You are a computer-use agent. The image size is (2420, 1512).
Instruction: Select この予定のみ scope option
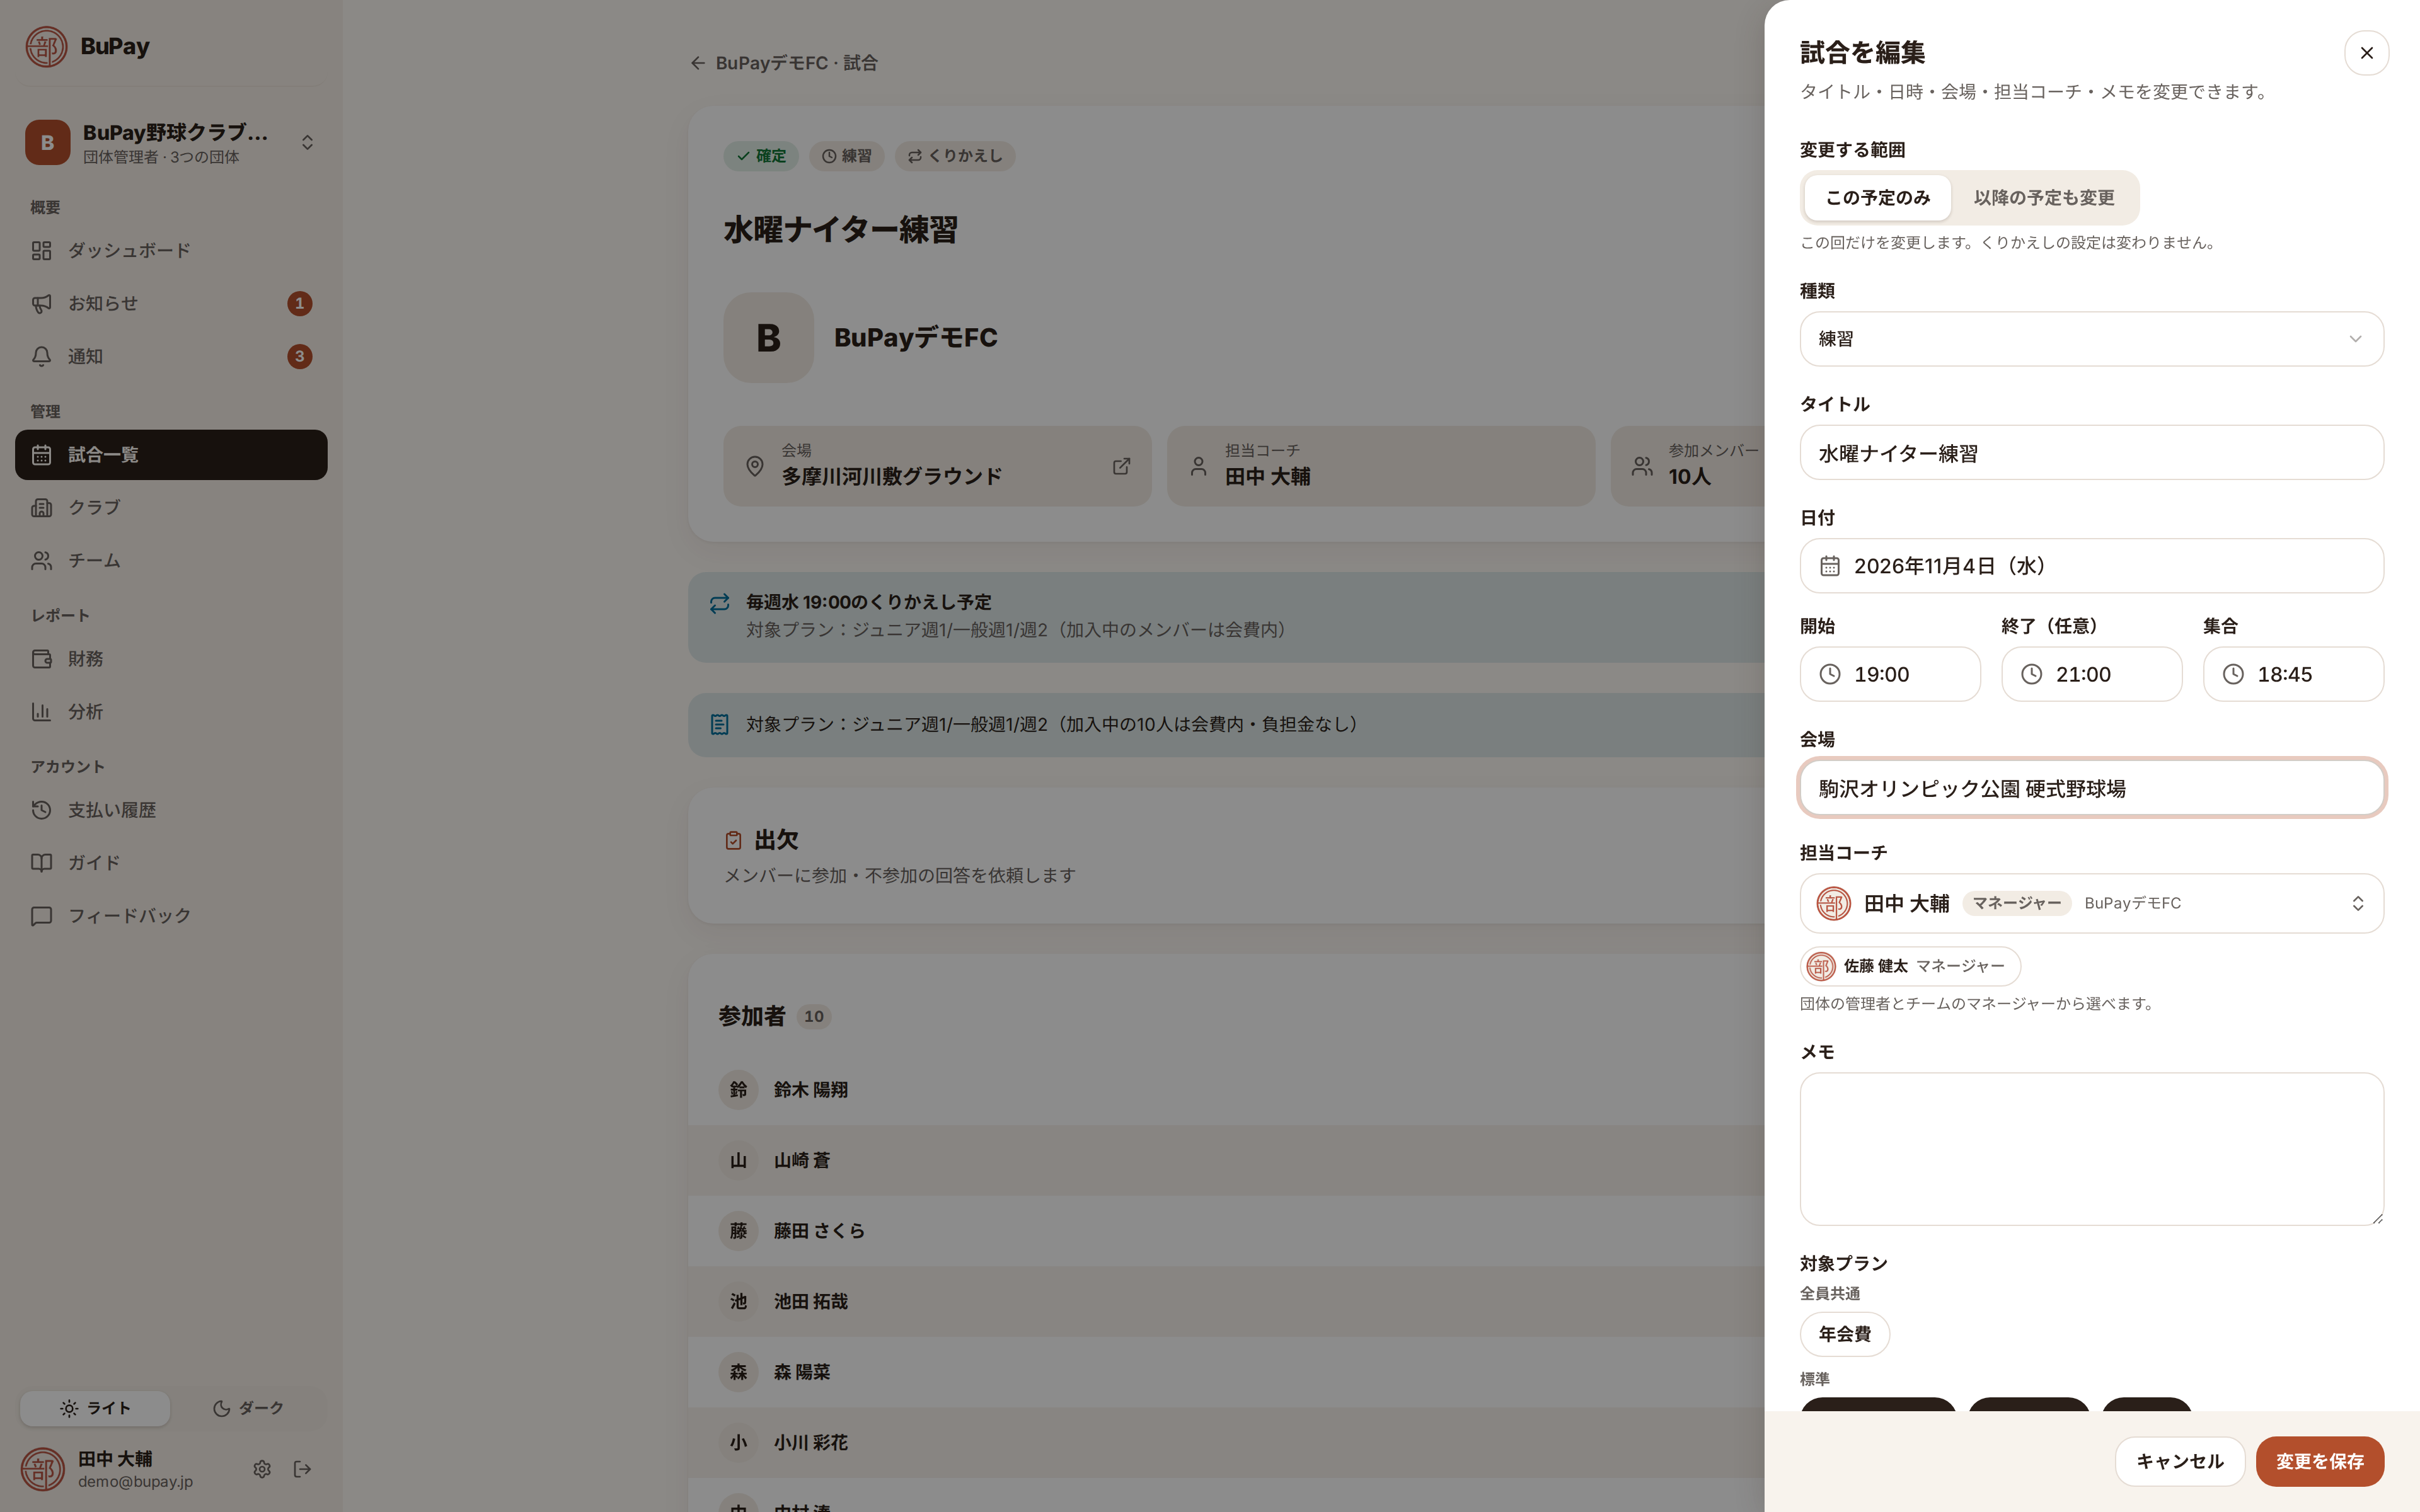pos(1877,198)
